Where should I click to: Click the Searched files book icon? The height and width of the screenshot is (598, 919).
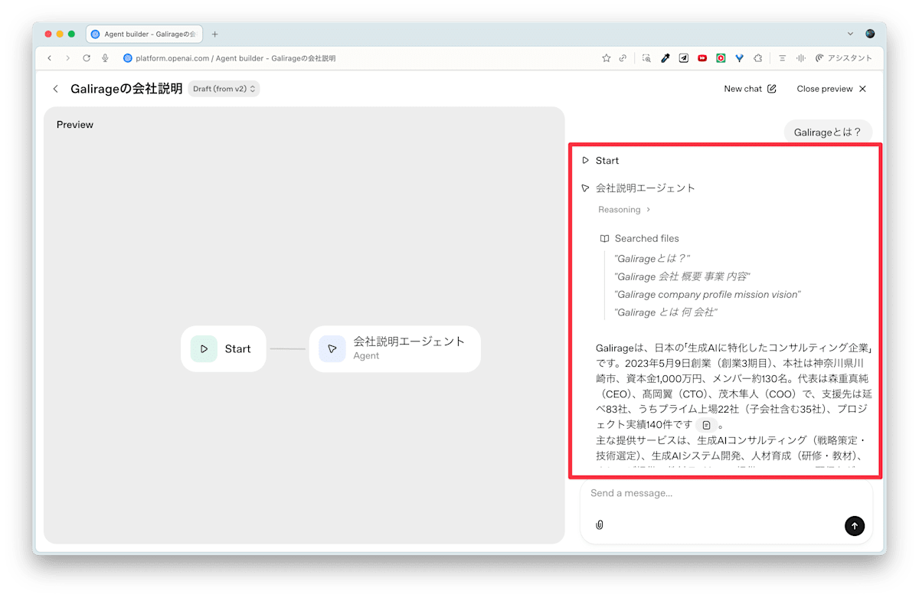[x=604, y=238]
